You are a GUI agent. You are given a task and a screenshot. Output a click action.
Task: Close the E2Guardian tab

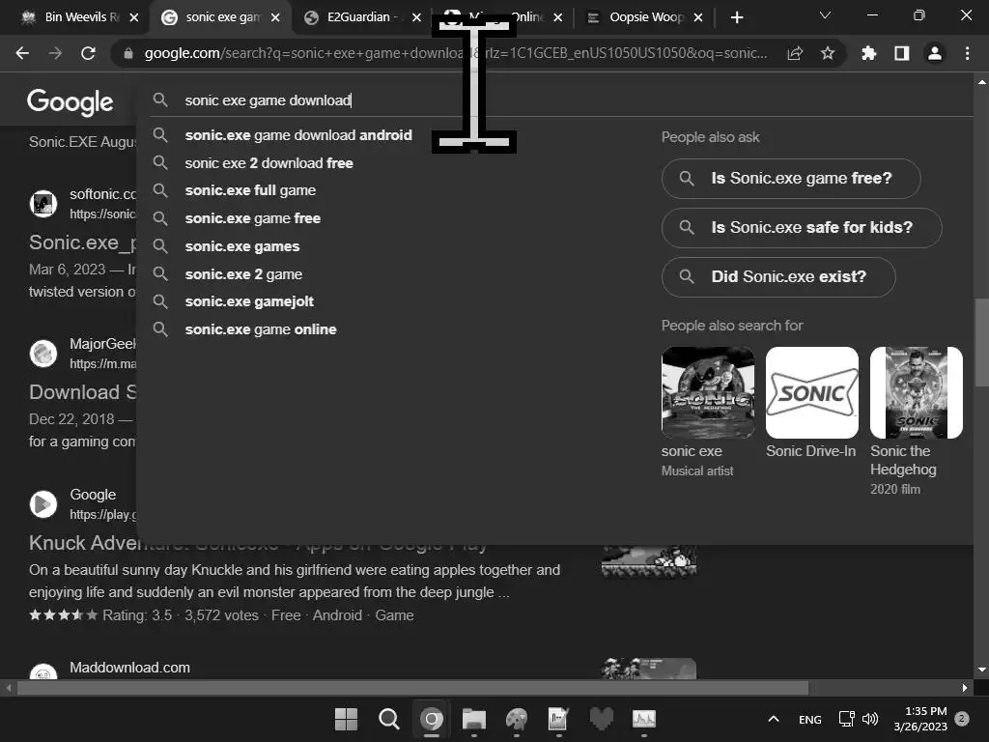[416, 17]
